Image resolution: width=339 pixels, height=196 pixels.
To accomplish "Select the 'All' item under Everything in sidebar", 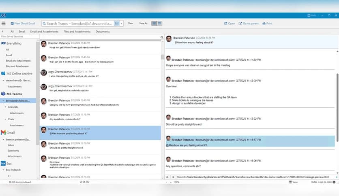I will [x=7, y=49].
